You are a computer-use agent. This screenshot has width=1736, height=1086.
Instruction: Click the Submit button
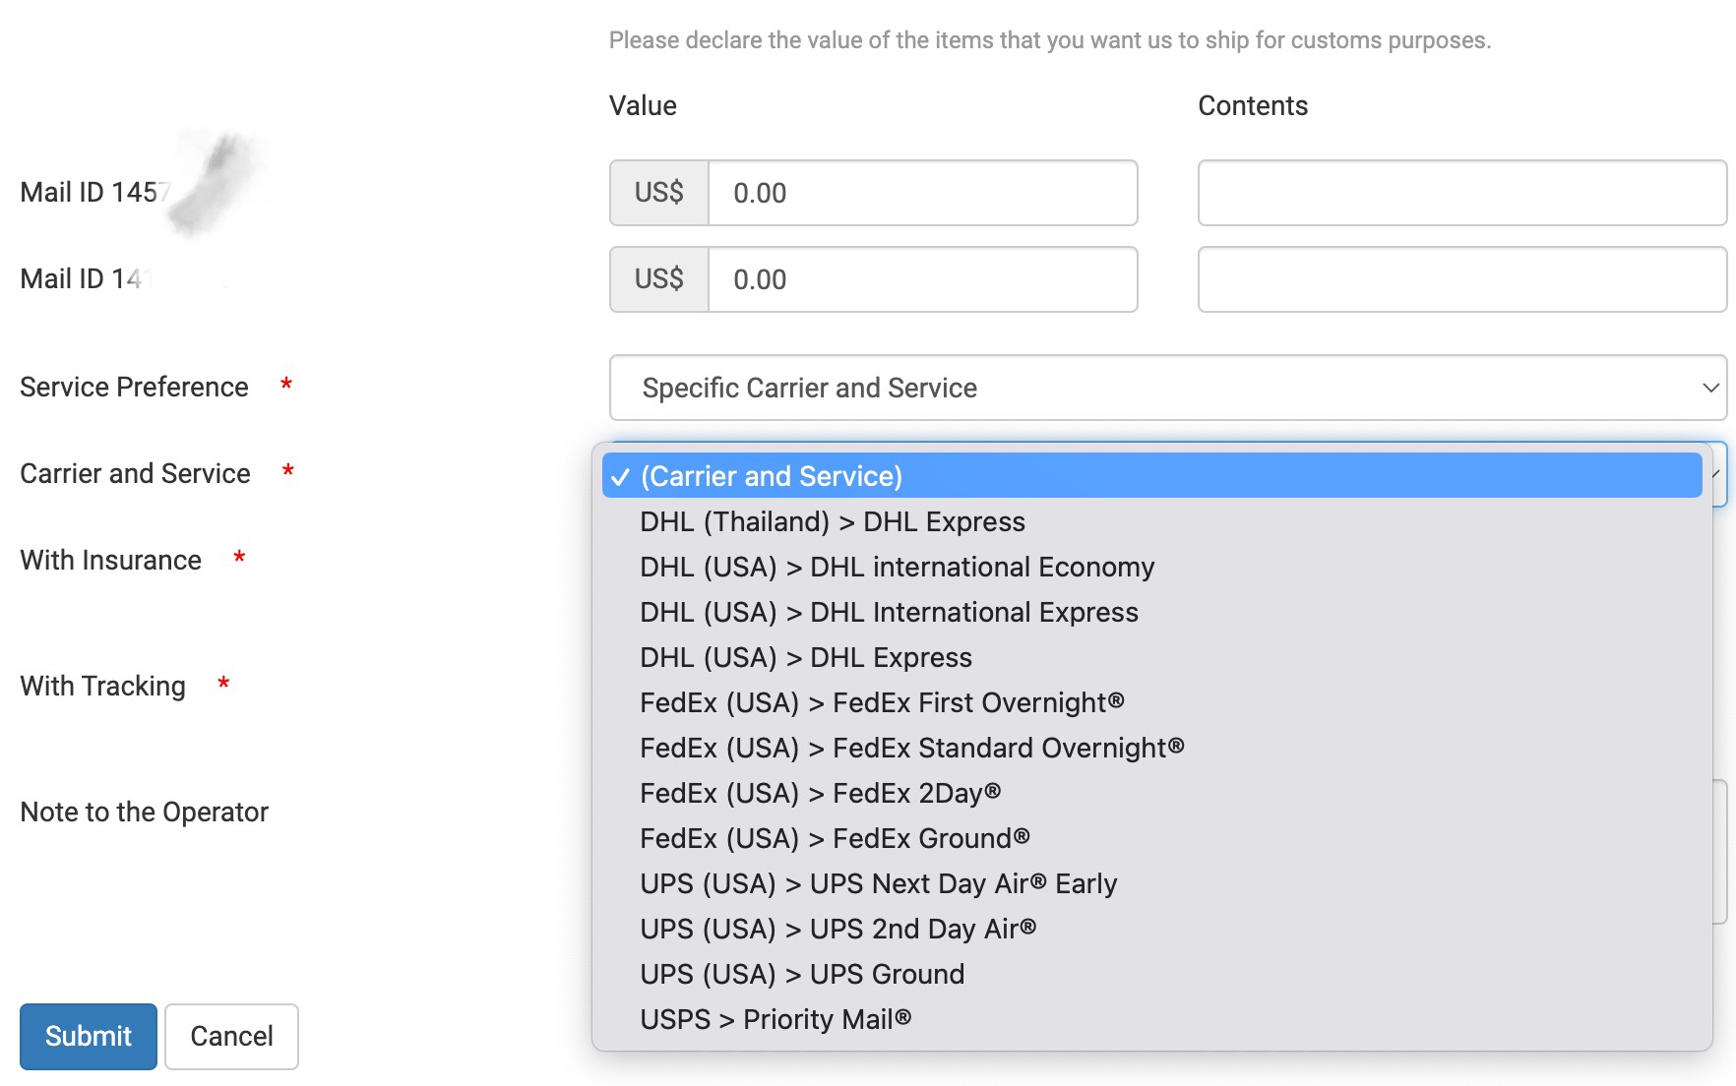pyautogui.click(x=89, y=1036)
